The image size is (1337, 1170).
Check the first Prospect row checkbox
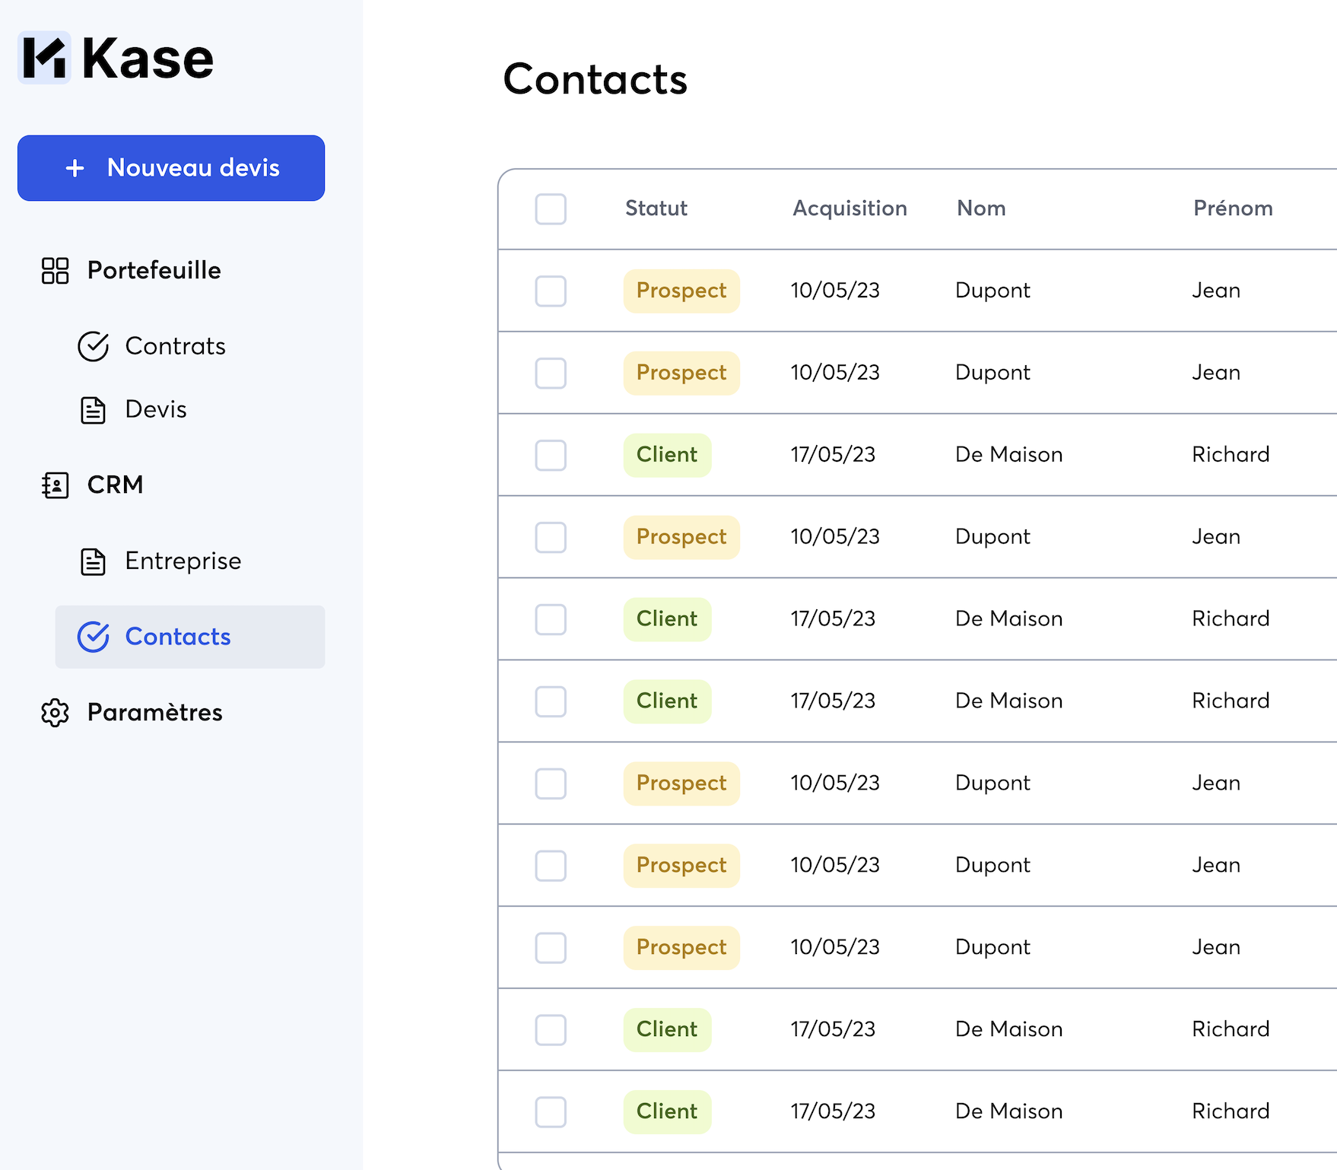click(x=551, y=291)
